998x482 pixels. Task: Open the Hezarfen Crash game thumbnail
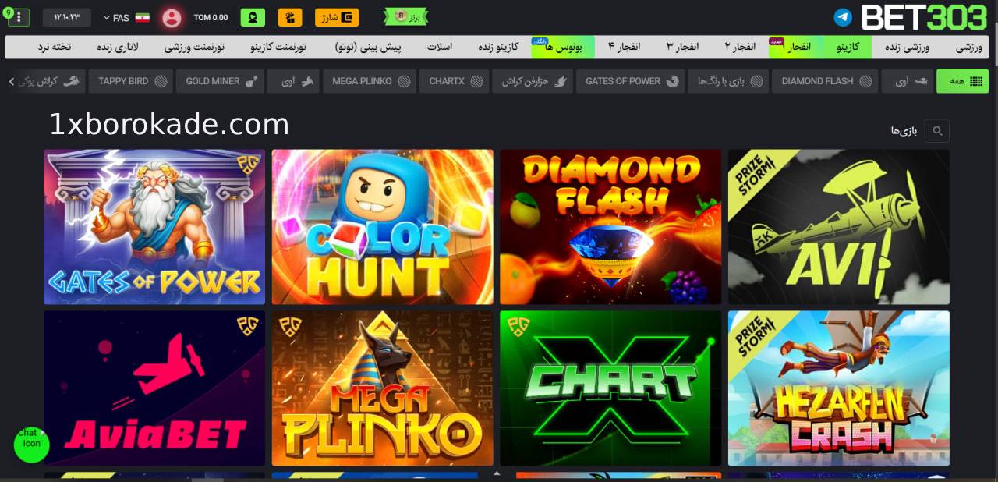(838, 388)
